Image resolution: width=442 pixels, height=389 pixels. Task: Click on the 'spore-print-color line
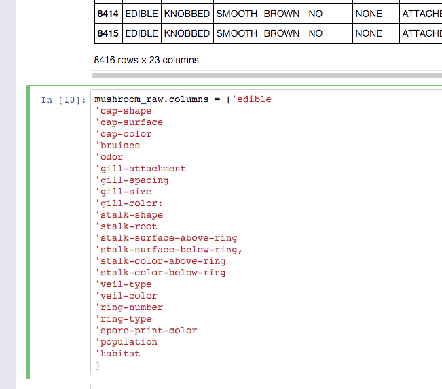point(146,331)
